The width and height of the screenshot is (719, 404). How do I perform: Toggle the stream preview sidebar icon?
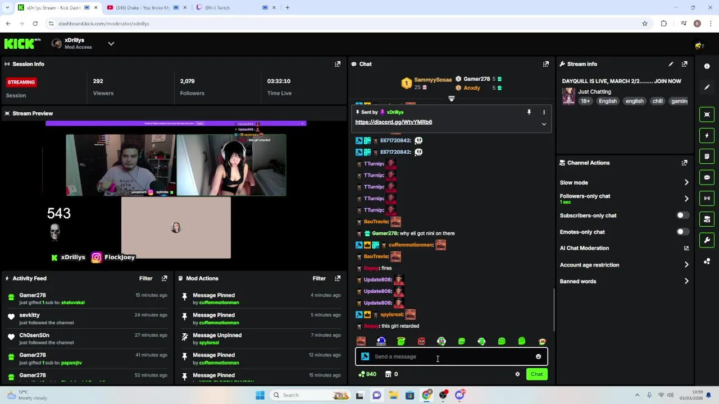(x=707, y=114)
